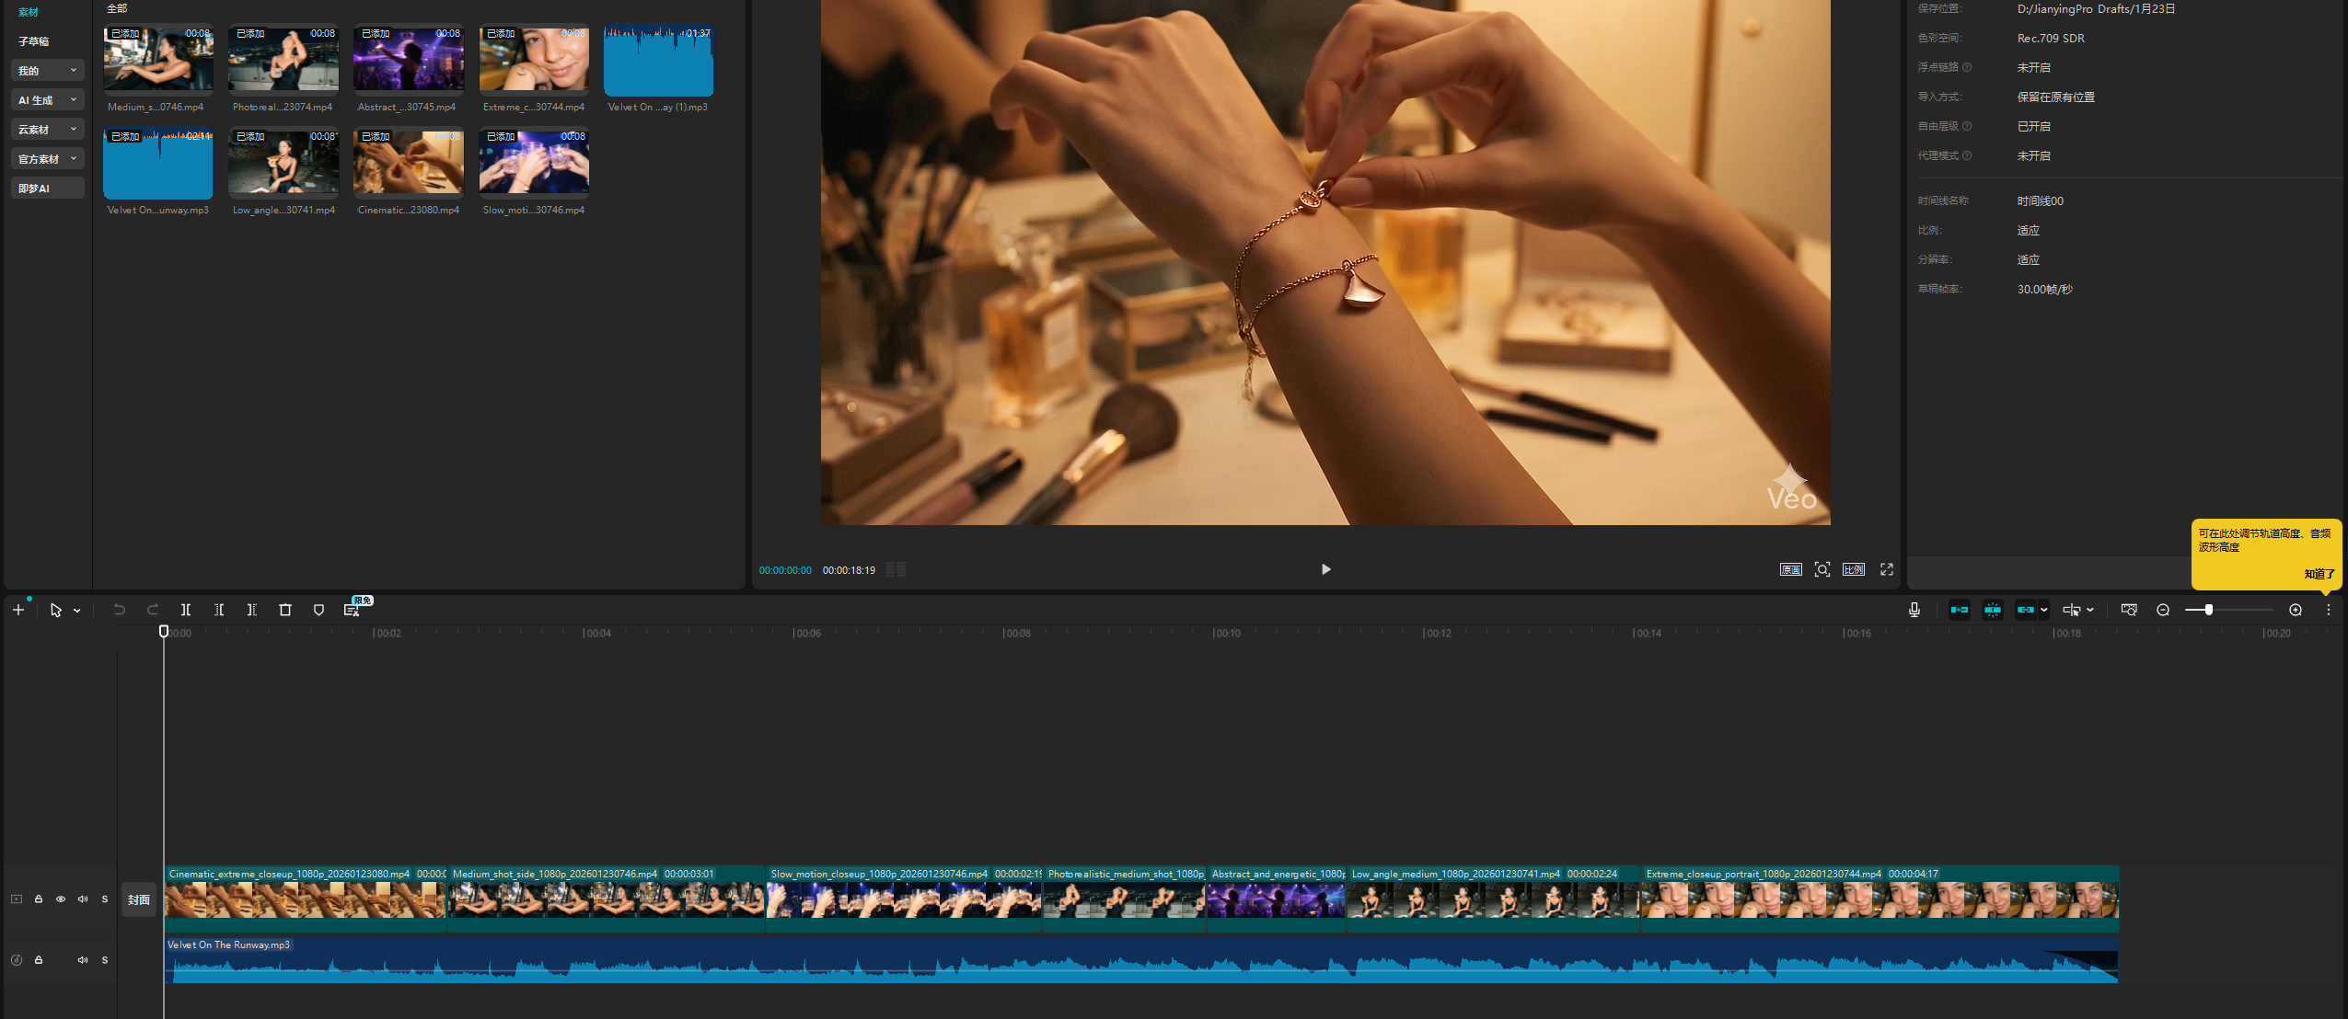Viewport: 2348px width, 1019px height.
Task: Open the selection tool dropdown arrow
Action: [77, 611]
